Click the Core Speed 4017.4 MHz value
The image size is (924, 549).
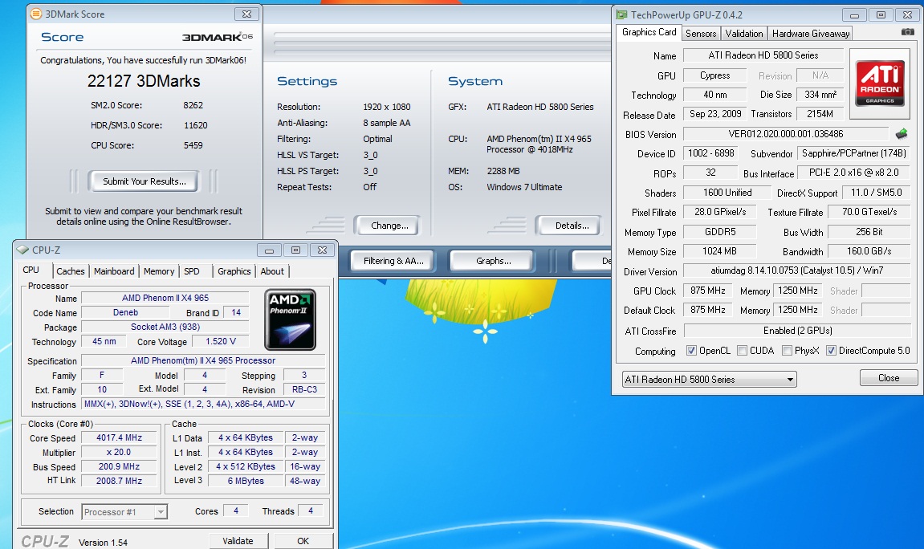tap(119, 437)
